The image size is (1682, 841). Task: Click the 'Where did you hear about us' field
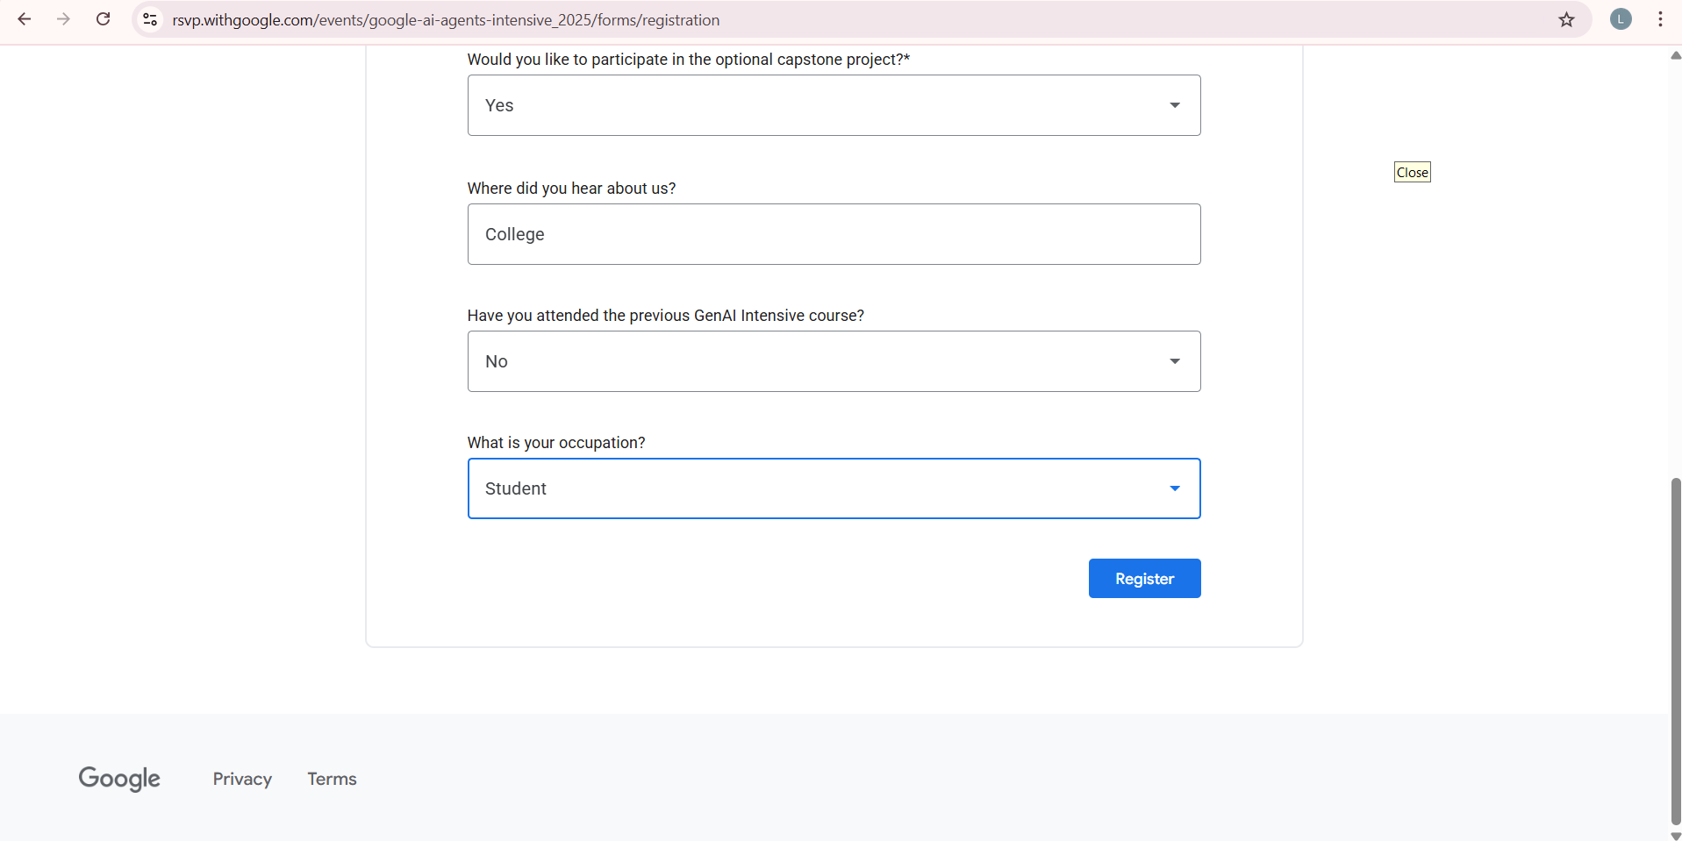click(x=834, y=234)
